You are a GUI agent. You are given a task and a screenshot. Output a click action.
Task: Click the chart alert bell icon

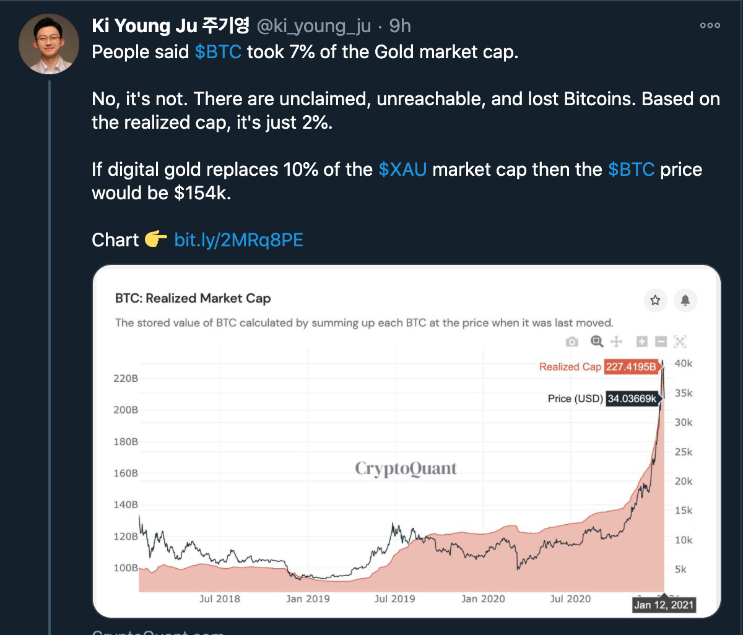(685, 301)
